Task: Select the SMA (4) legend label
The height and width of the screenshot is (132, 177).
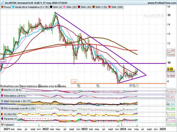Action: tap(57, 7)
